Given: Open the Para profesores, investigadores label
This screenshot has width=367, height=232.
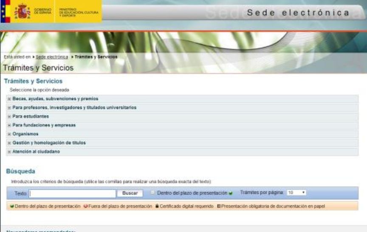Looking at the screenshot, I should [x=74, y=107].
